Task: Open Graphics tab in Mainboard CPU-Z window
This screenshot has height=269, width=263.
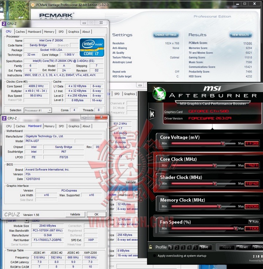Action: tap(74, 126)
